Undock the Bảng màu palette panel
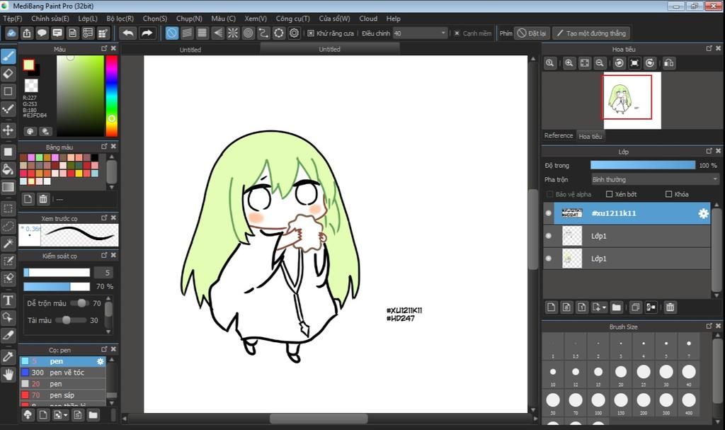The image size is (725, 430). tap(104, 146)
